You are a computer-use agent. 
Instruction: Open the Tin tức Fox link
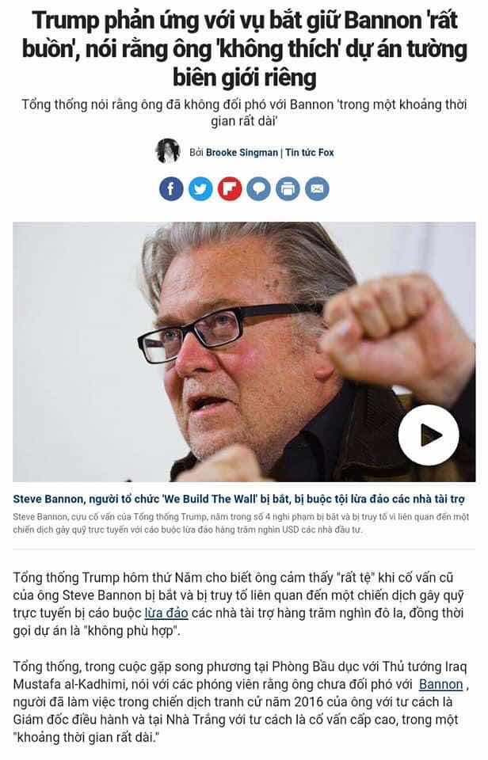point(310,153)
